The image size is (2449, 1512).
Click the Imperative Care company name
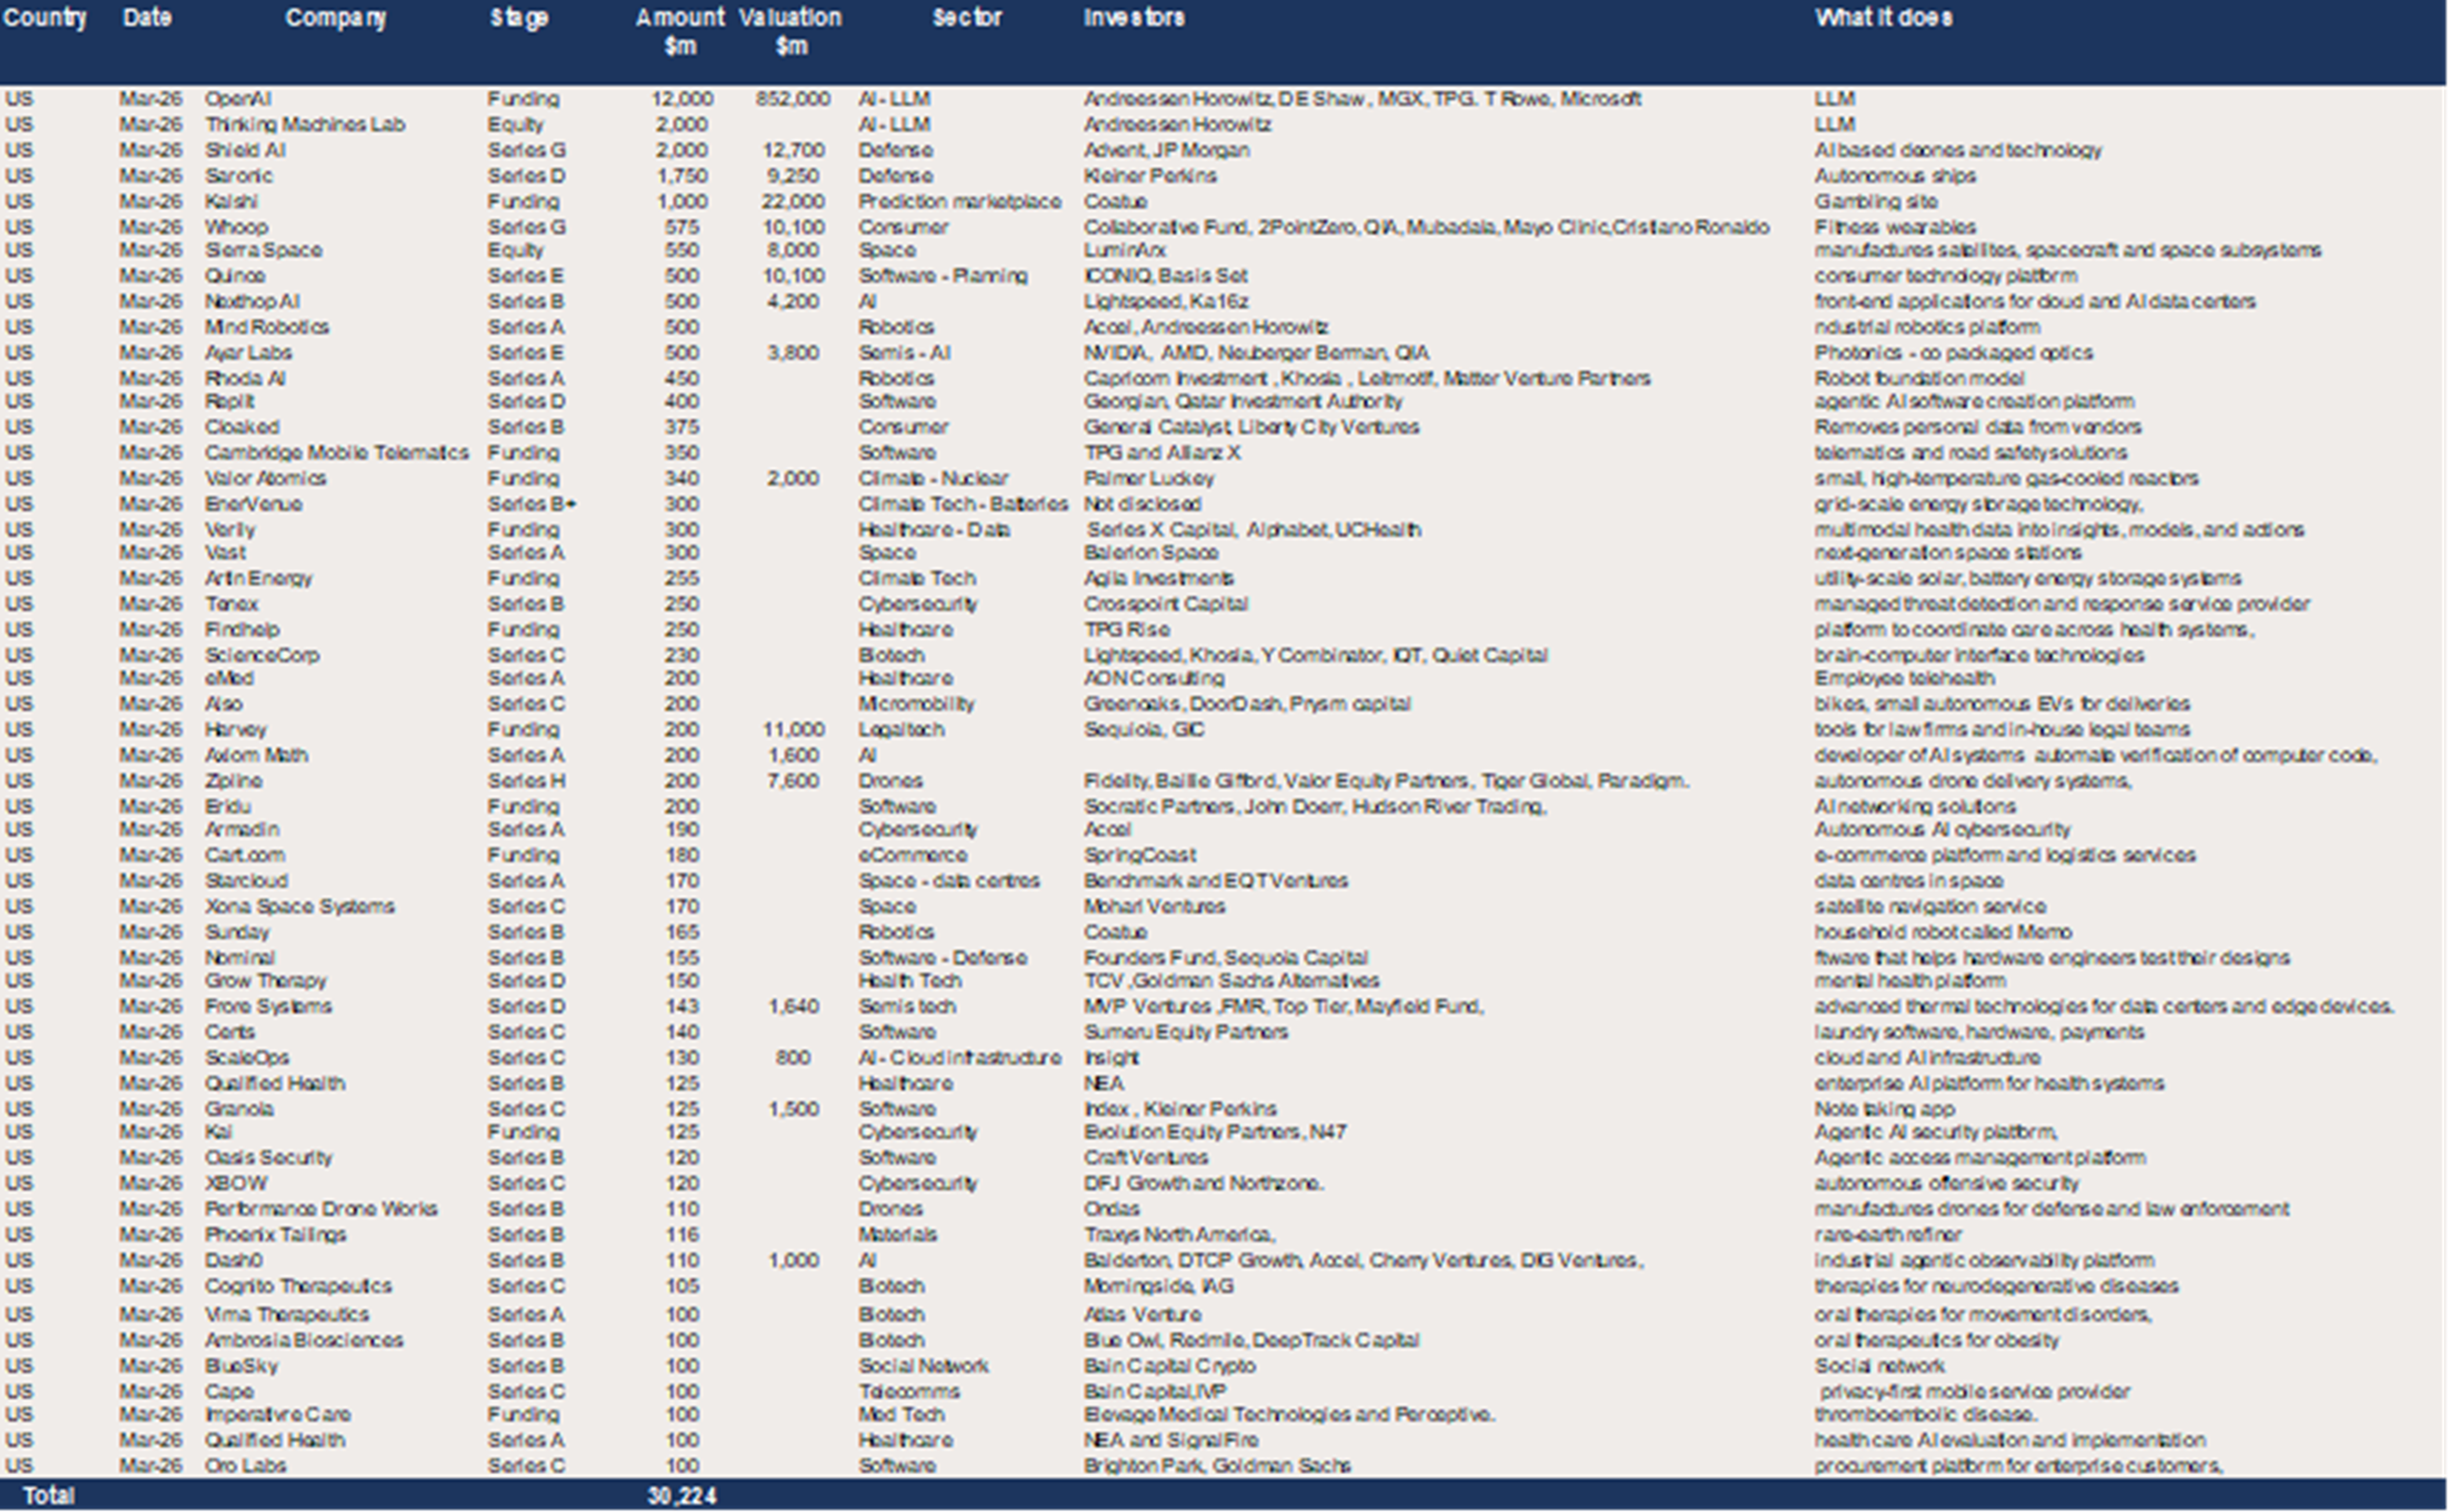[278, 1415]
